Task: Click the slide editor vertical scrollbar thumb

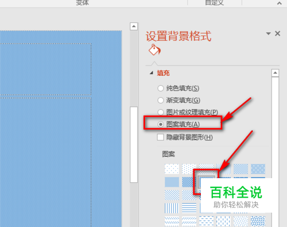Action: click(134, 144)
